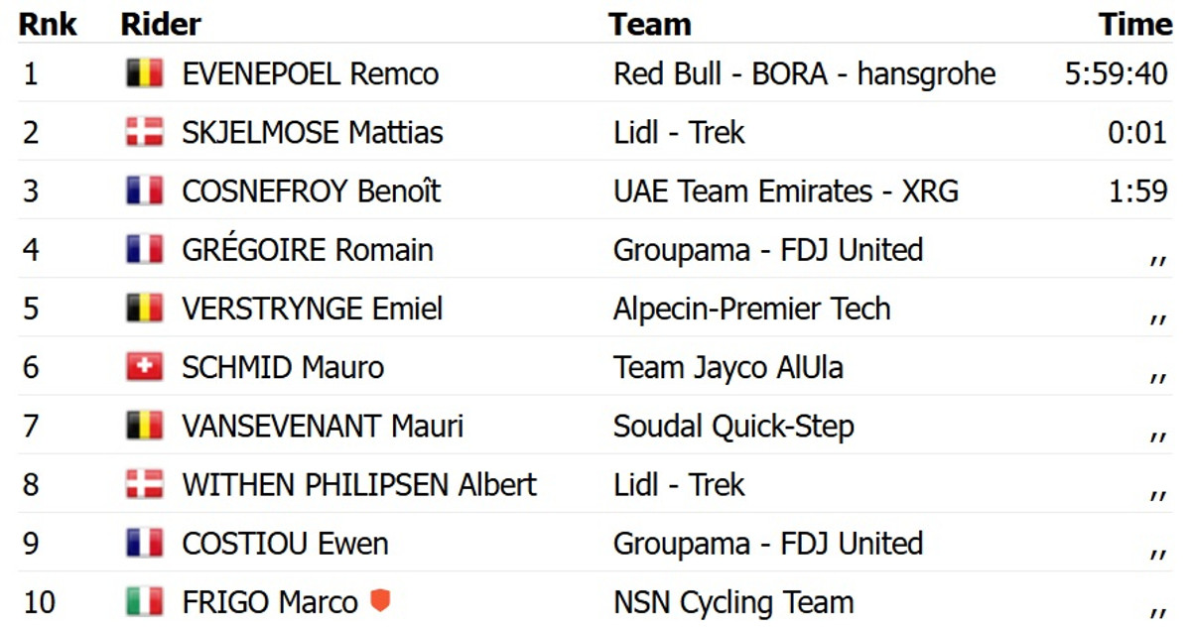Click the French flag beside Cosnefroy

pos(144,190)
